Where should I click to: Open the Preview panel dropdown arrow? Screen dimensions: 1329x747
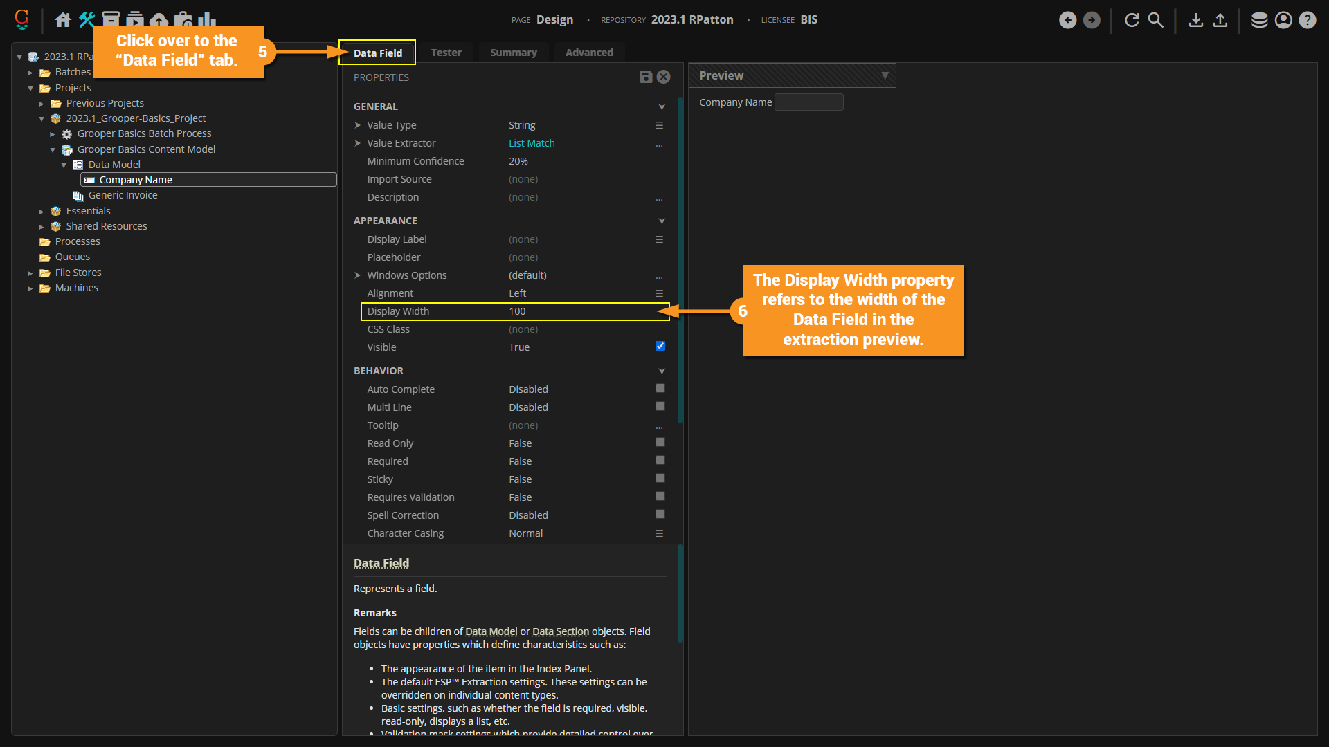[x=885, y=75]
